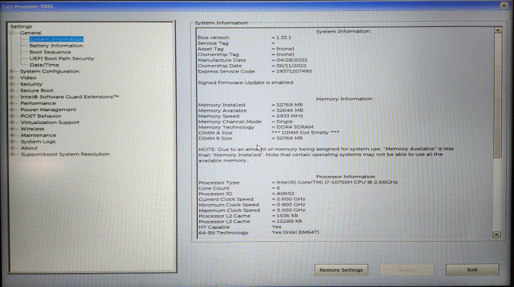Click Maximum Clock Speed 5.000 GHz
Screen dimensions: 514x287
(x=291, y=210)
